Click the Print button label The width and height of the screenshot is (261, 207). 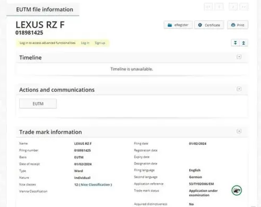coord(240,25)
